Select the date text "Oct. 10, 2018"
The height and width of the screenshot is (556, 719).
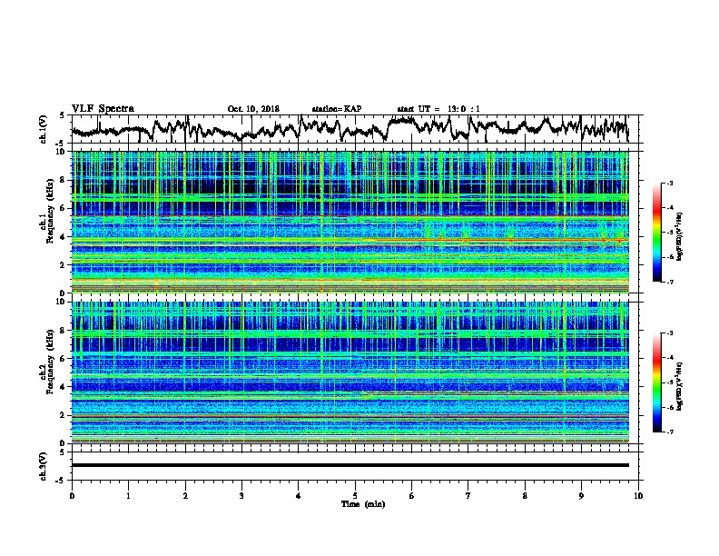pyautogui.click(x=253, y=109)
